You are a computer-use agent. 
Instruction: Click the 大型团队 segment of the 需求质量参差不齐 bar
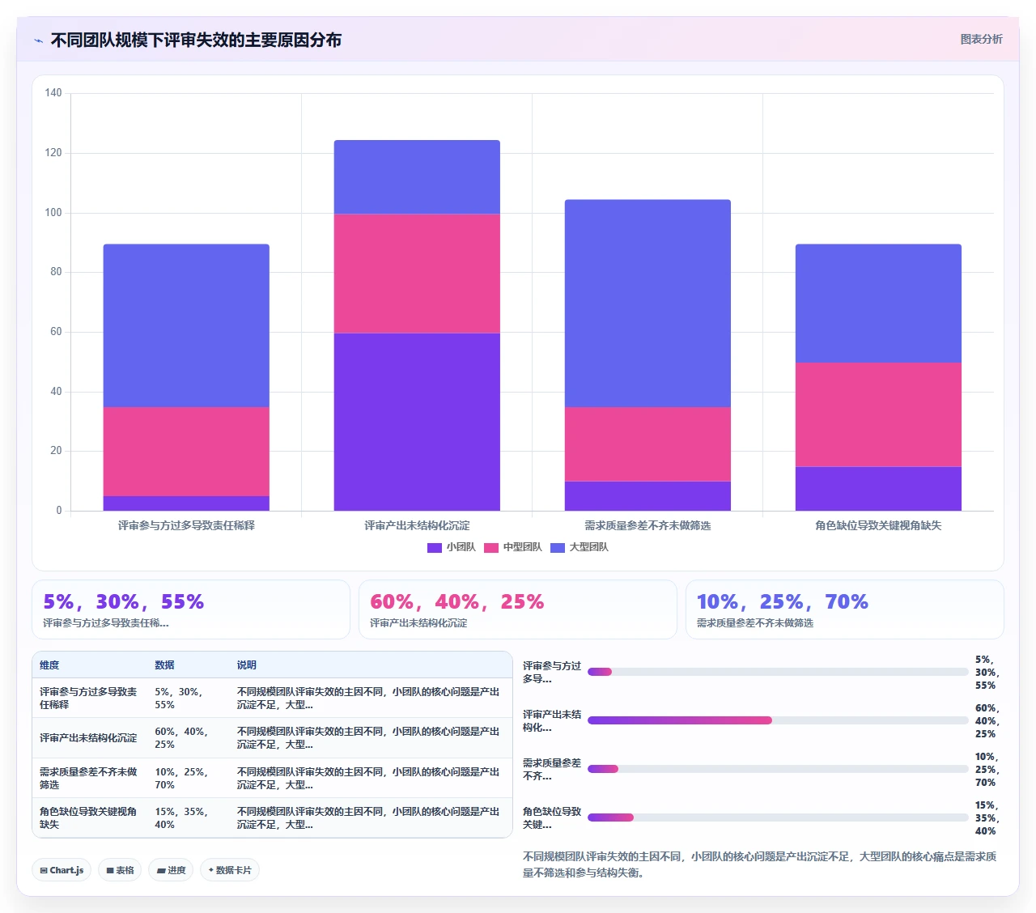(647, 304)
